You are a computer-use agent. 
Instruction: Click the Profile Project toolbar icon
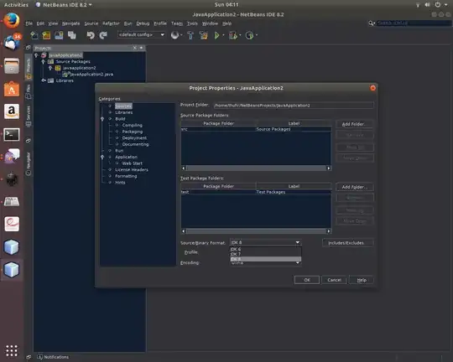tap(249, 35)
